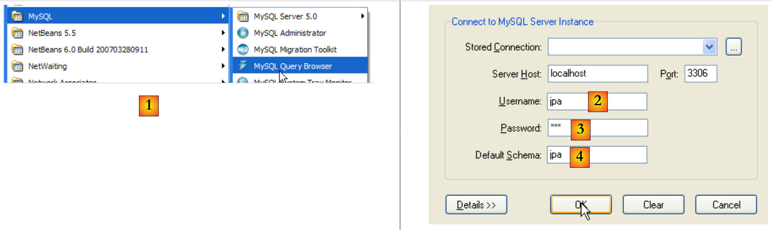Expand the NetBeans 5.5 submenu arrow
This screenshot has height=230, width=772.
pyautogui.click(x=223, y=33)
